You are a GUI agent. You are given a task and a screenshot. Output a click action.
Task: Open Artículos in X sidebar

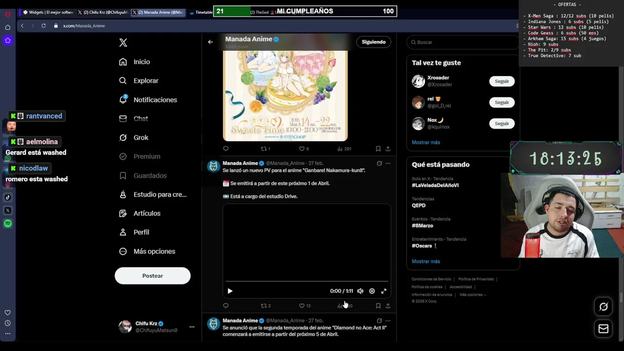tap(140, 214)
